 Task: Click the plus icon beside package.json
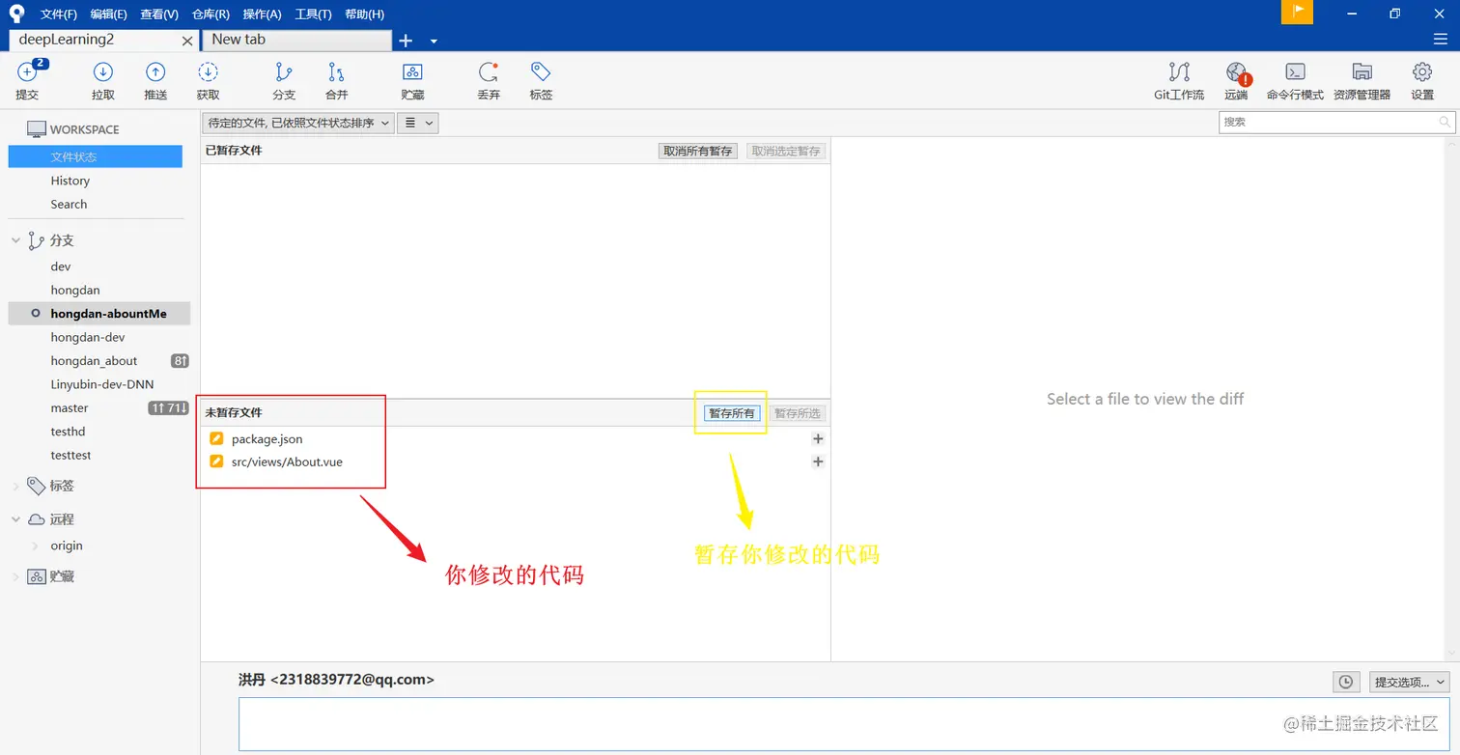(x=818, y=439)
